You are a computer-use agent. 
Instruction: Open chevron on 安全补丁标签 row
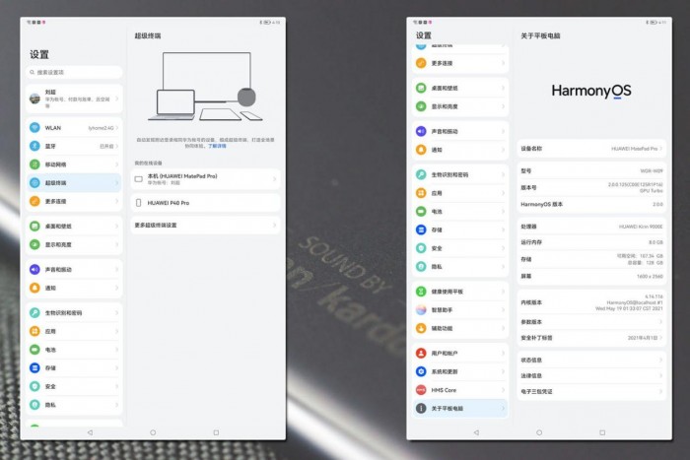coord(661,338)
